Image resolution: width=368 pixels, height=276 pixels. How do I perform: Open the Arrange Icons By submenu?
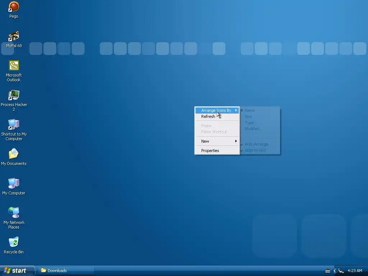click(217, 110)
